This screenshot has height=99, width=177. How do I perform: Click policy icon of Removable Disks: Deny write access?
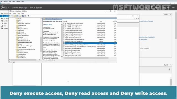[x=64, y=43]
